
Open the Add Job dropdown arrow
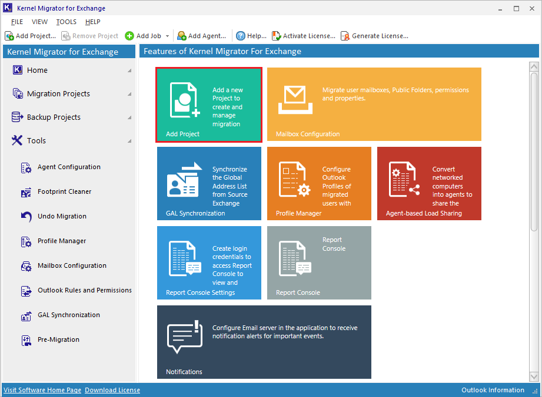[168, 36]
